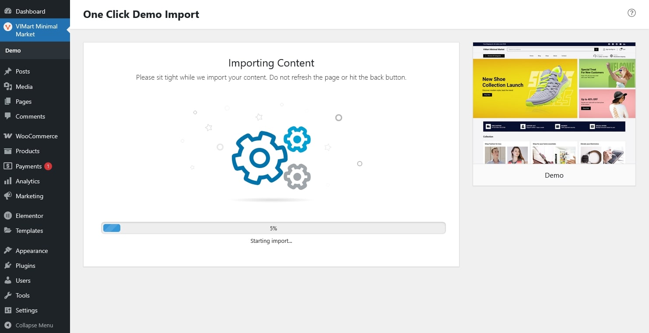Click the Posts pushpin icon
The image size is (649, 333).
7,71
